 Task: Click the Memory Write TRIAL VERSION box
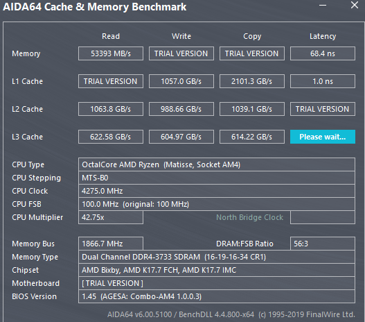click(181, 53)
